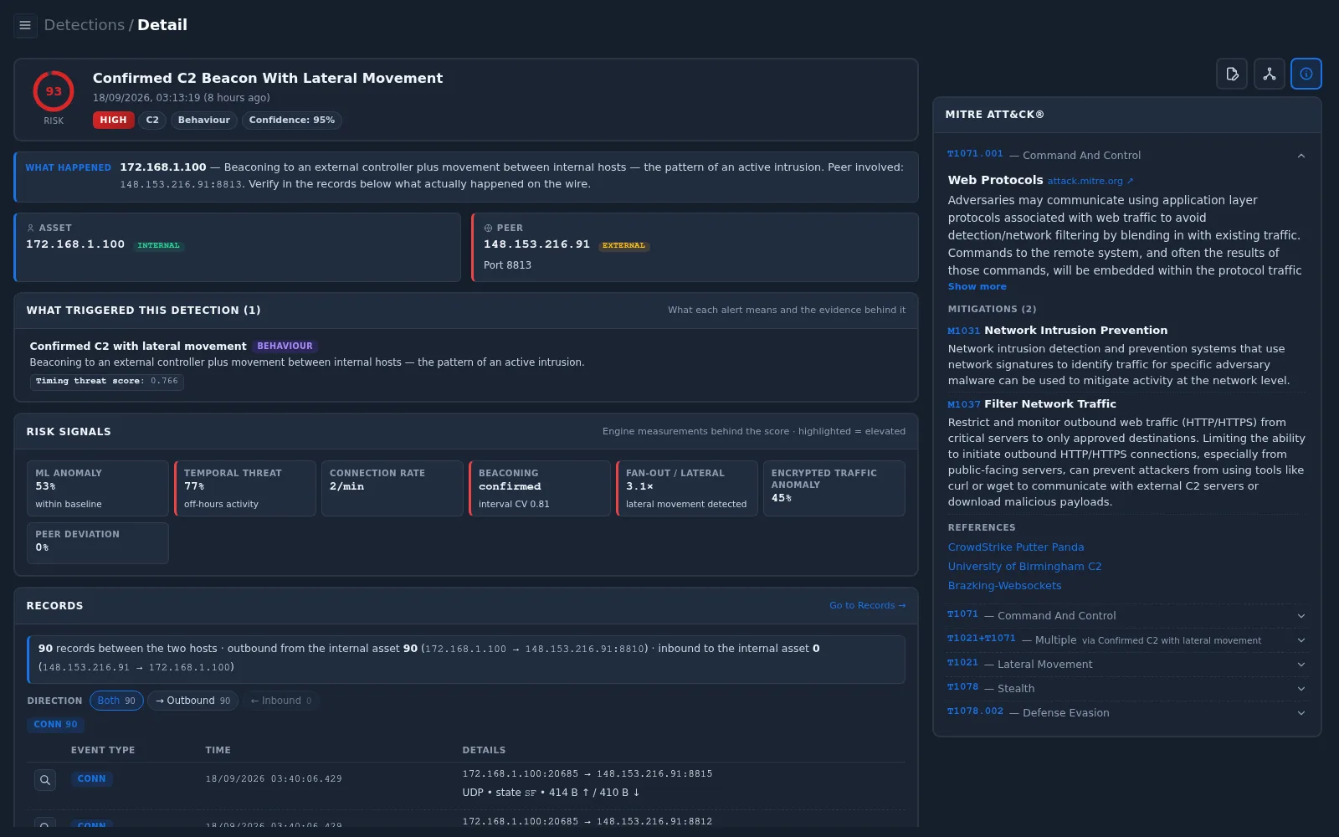Click the T1071.001 technique ID
Screen dimensions: 1339x837
[975, 154]
